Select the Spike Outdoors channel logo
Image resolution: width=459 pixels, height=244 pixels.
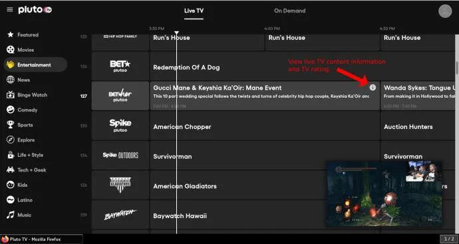(x=120, y=155)
